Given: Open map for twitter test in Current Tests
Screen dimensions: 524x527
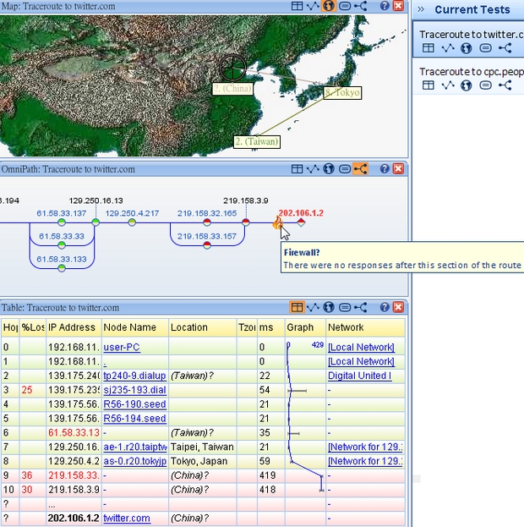Looking at the screenshot, I should point(466,48).
